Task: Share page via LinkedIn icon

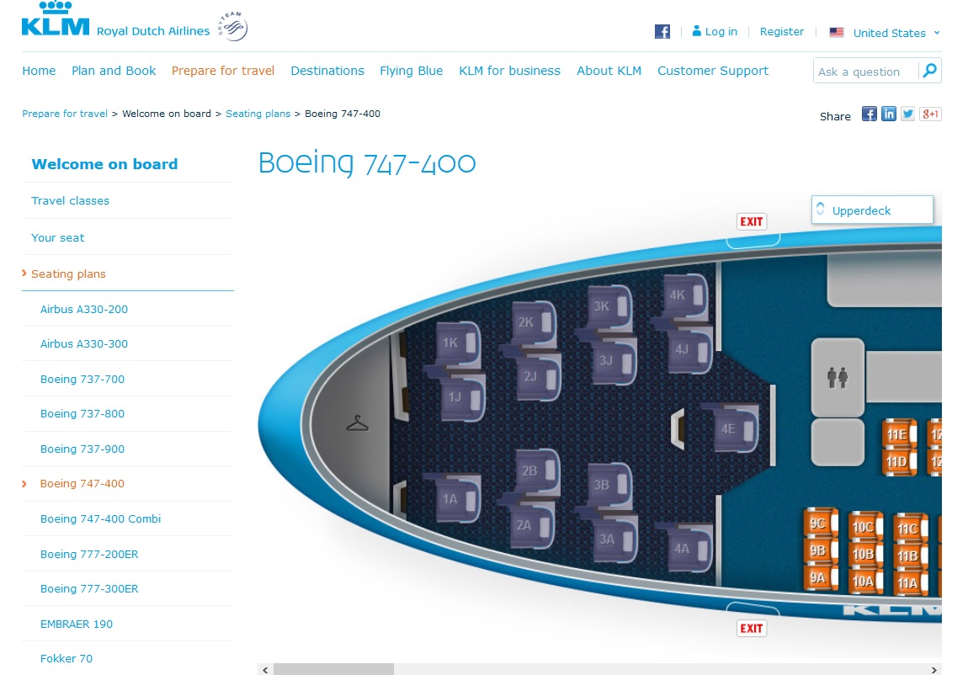Action: point(888,114)
